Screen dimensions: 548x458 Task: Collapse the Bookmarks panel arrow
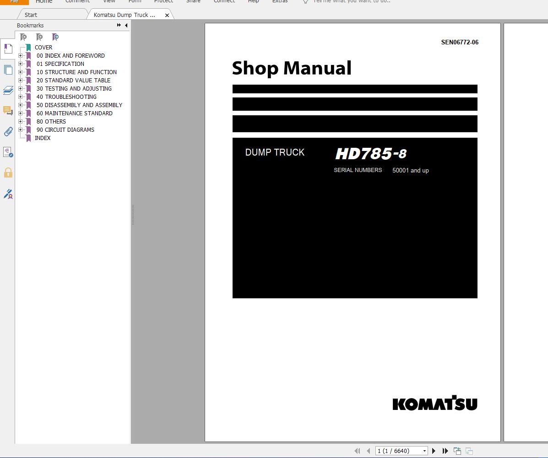[x=126, y=25]
